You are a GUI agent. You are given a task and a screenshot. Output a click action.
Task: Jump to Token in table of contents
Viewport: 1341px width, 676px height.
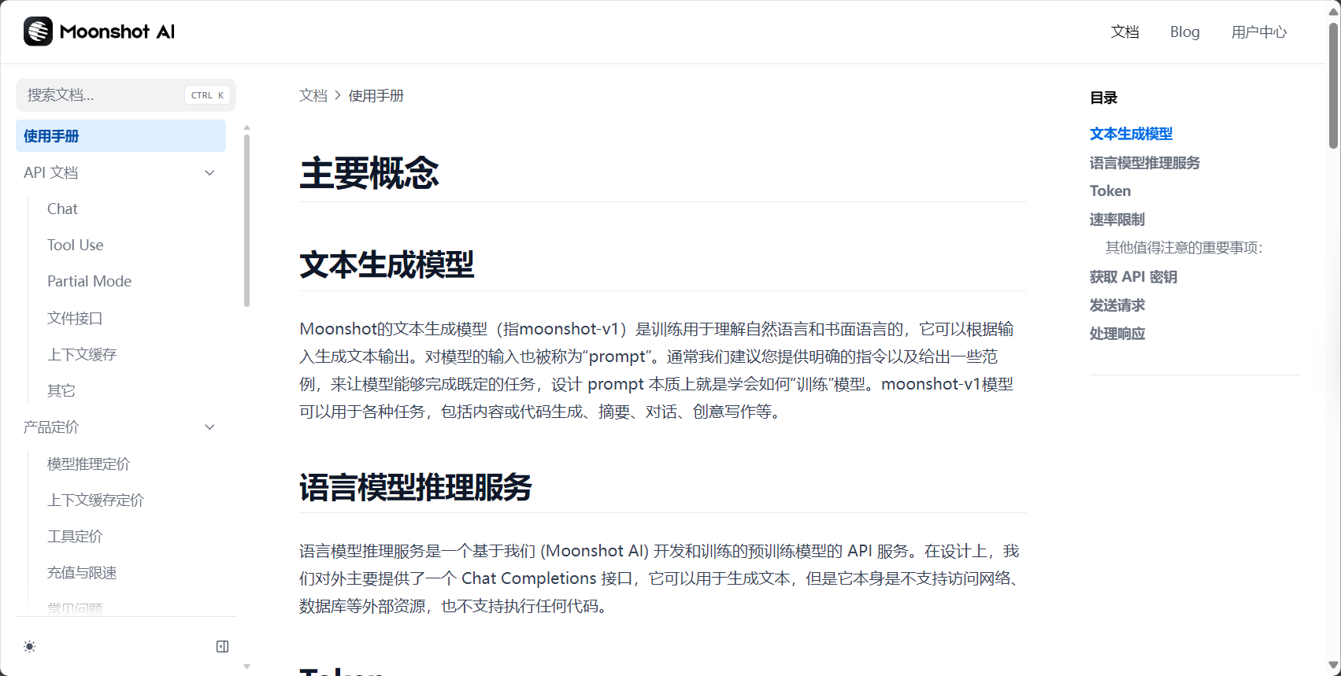1110,191
